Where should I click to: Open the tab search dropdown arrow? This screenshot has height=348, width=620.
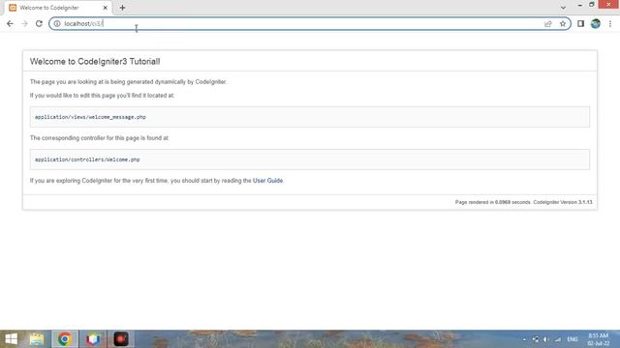563,8
